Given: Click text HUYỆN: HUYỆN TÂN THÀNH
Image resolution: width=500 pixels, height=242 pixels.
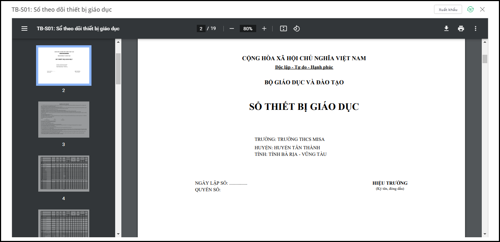Looking at the screenshot, I should [x=287, y=147].
